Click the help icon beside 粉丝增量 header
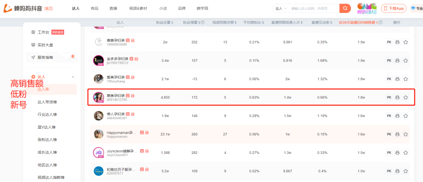Viewport: 423px width, 182px height. coord(203,23)
